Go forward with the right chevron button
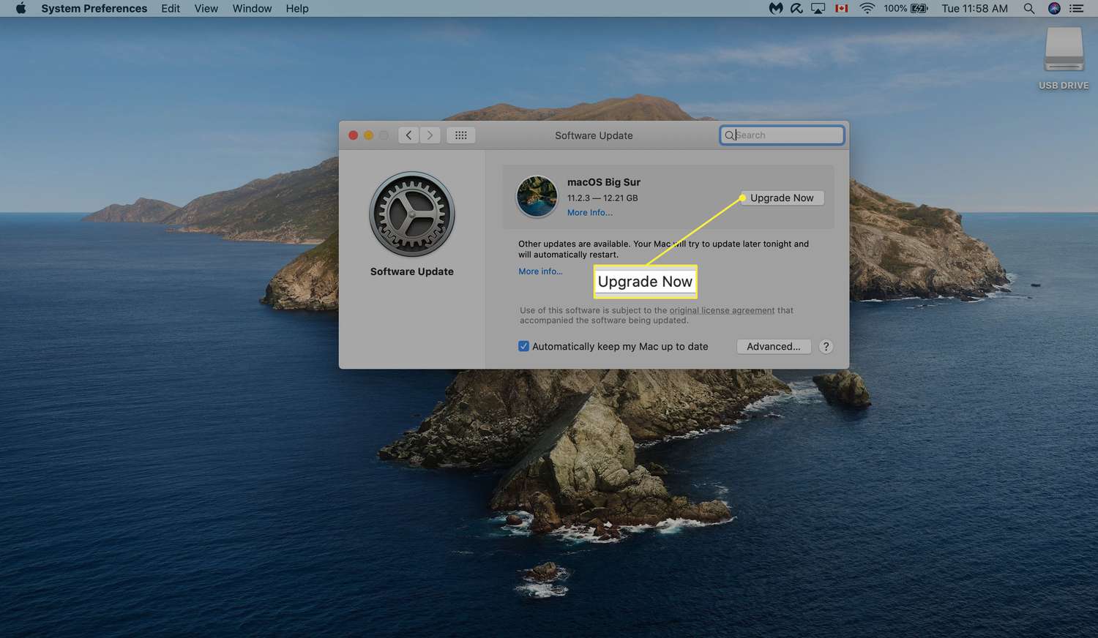The width and height of the screenshot is (1098, 638). 430,135
